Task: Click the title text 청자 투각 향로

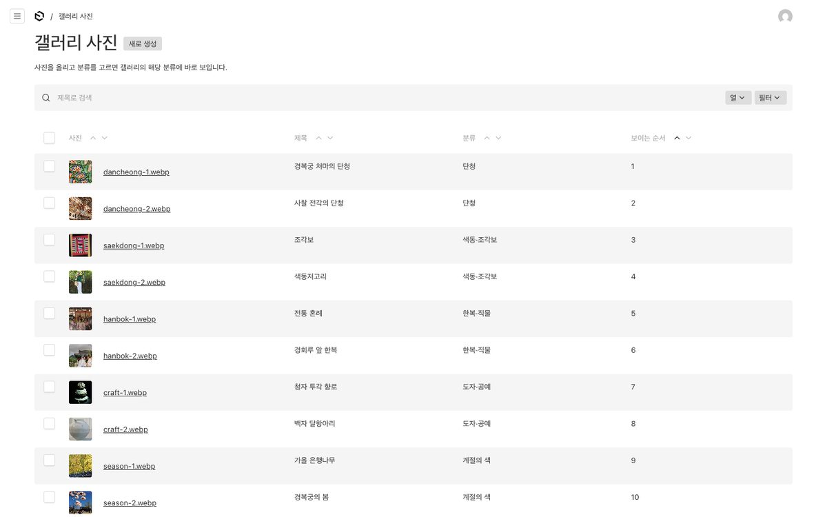Action: [316, 387]
